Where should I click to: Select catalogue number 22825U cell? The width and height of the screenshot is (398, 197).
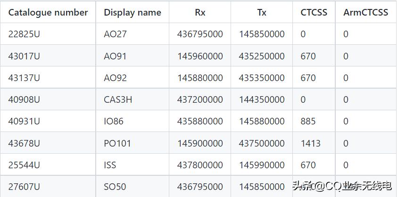tap(24, 34)
